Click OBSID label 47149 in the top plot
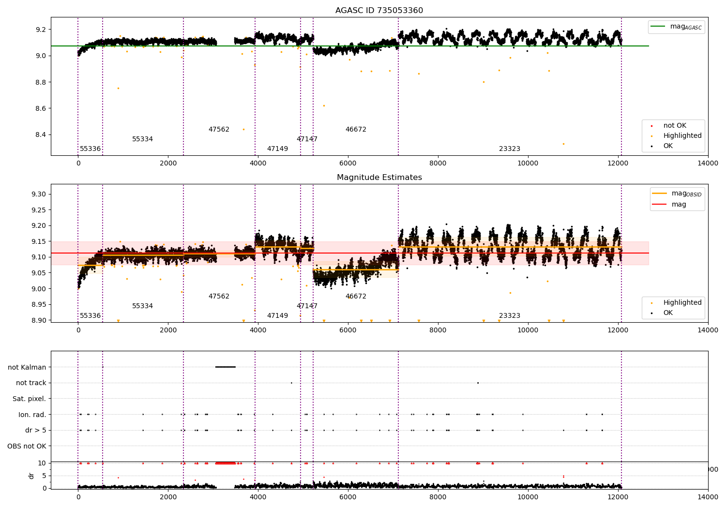This screenshot has height=508, width=726. click(x=278, y=149)
